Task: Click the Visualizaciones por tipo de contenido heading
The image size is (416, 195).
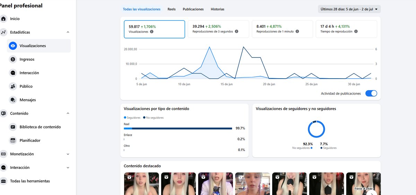Action: (x=156, y=108)
